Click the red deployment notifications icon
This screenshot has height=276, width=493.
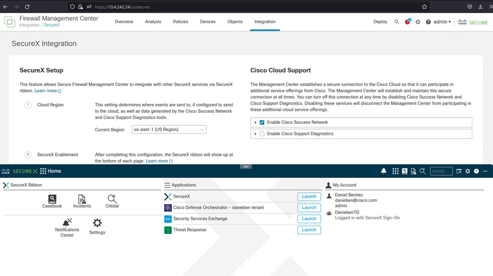click(x=408, y=22)
